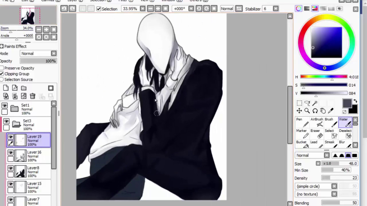Screen dimensions: 367x206
Task: Hide Layer 19 with its eye icon
Action: point(11,137)
